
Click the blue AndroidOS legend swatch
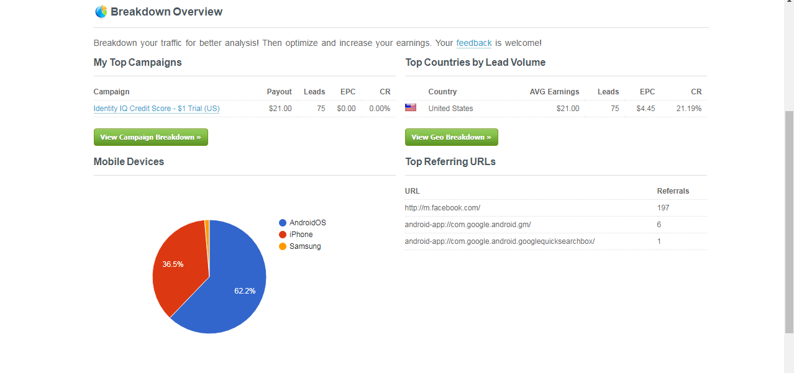[x=283, y=223]
